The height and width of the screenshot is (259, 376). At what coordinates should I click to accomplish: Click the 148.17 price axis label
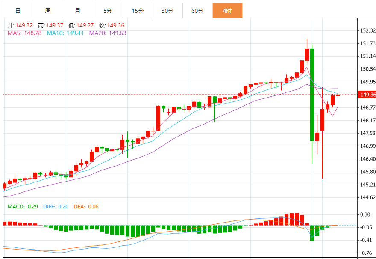(x=368, y=120)
